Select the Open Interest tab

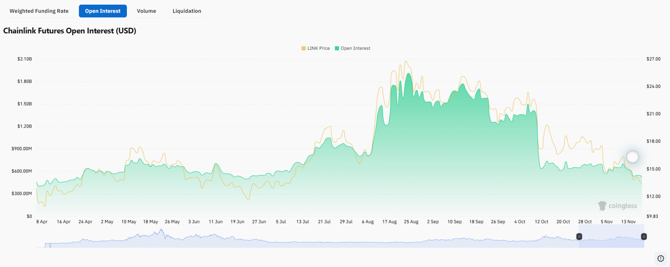pyautogui.click(x=103, y=11)
